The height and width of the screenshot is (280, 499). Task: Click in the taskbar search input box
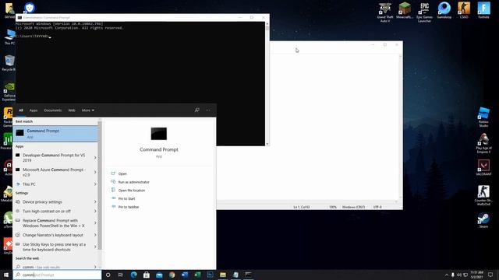click(57, 275)
